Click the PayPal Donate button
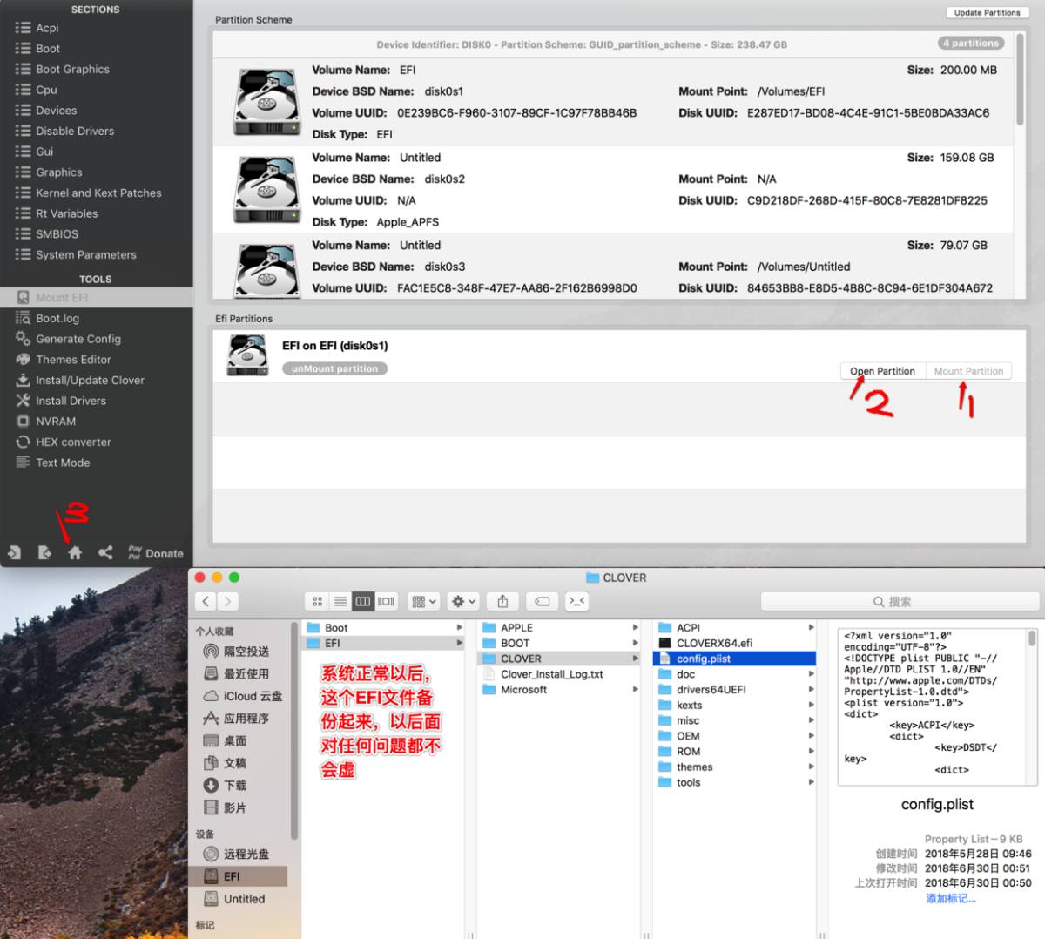Screen dimensions: 1045x939 [x=156, y=553]
